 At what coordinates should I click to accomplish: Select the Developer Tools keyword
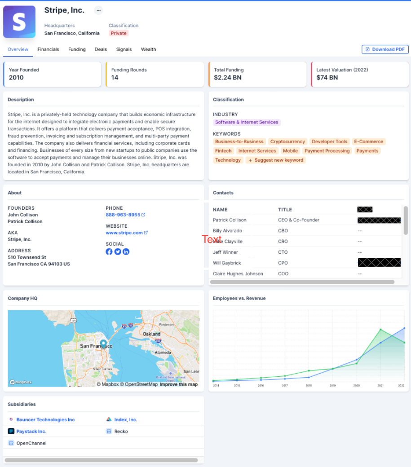pos(329,142)
